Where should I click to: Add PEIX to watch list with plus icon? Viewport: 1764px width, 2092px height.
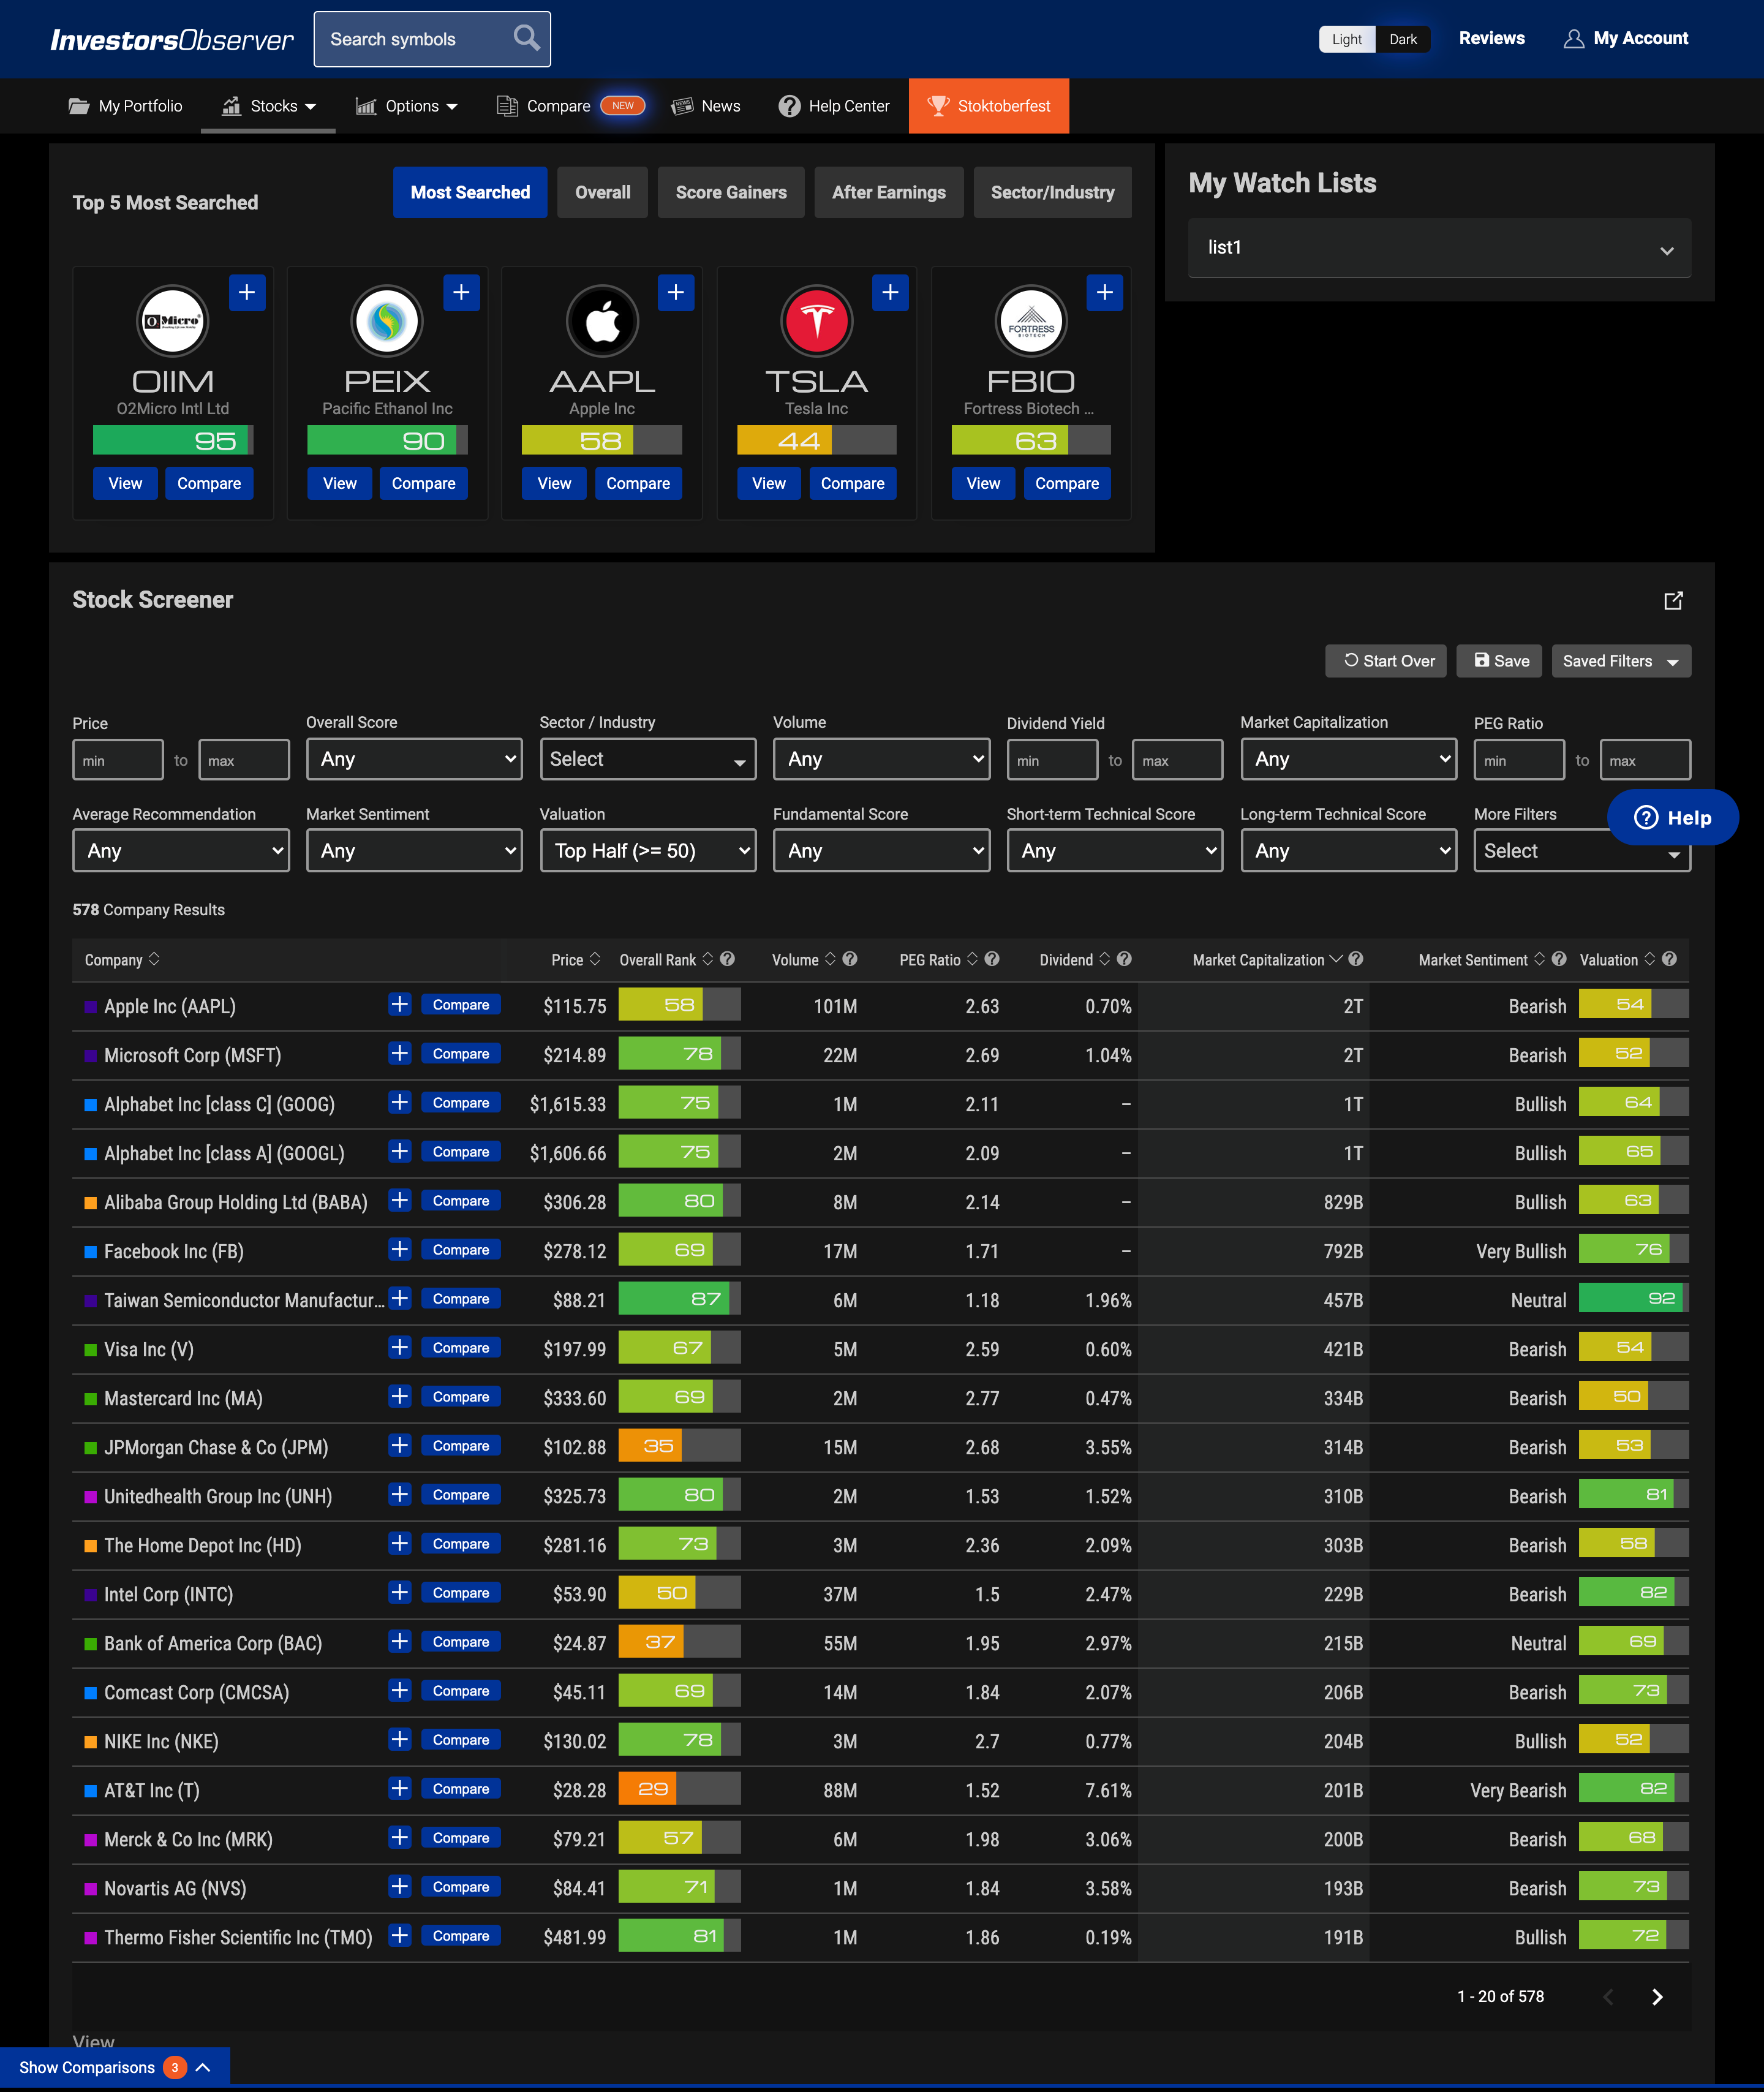[x=461, y=292]
